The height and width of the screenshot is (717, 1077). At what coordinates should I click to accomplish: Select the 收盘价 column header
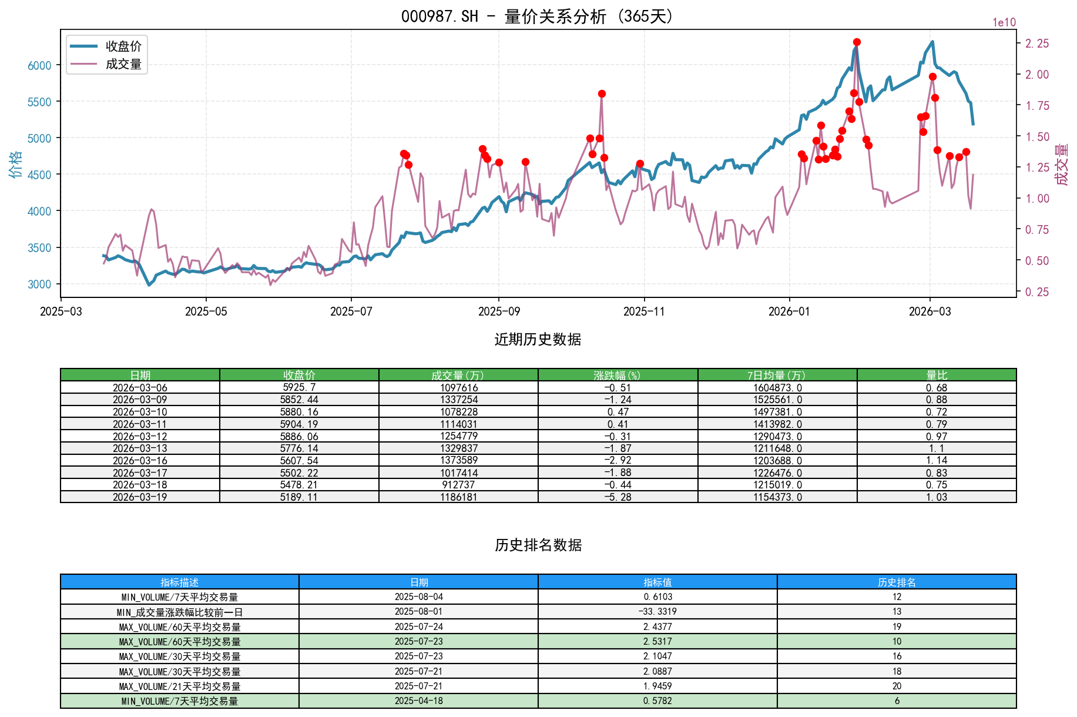click(299, 373)
